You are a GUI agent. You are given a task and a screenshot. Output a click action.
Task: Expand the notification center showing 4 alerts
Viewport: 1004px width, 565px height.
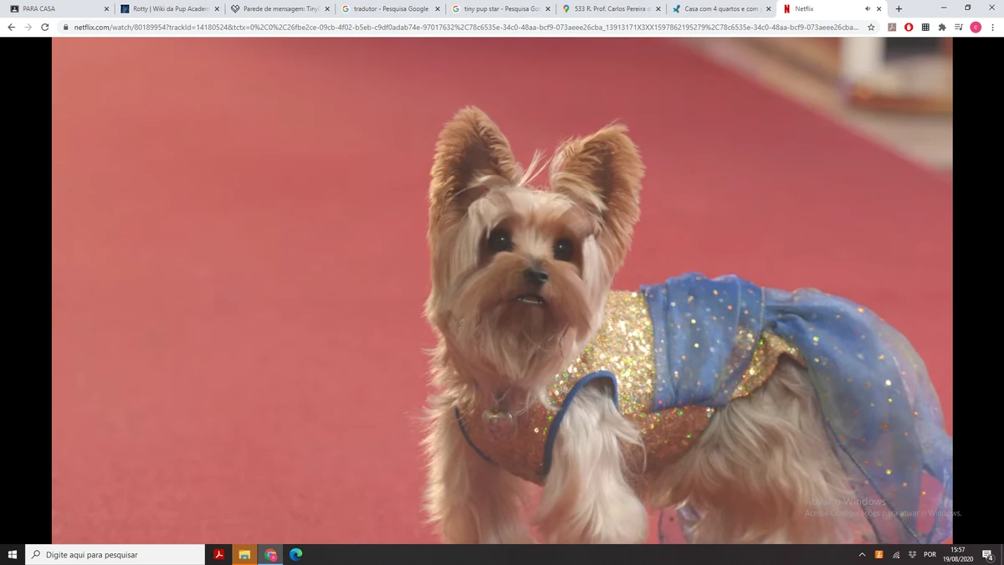click(988, 554)
